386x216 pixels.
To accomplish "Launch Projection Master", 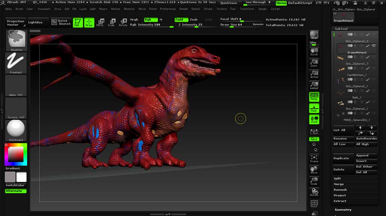I will 15,22.
